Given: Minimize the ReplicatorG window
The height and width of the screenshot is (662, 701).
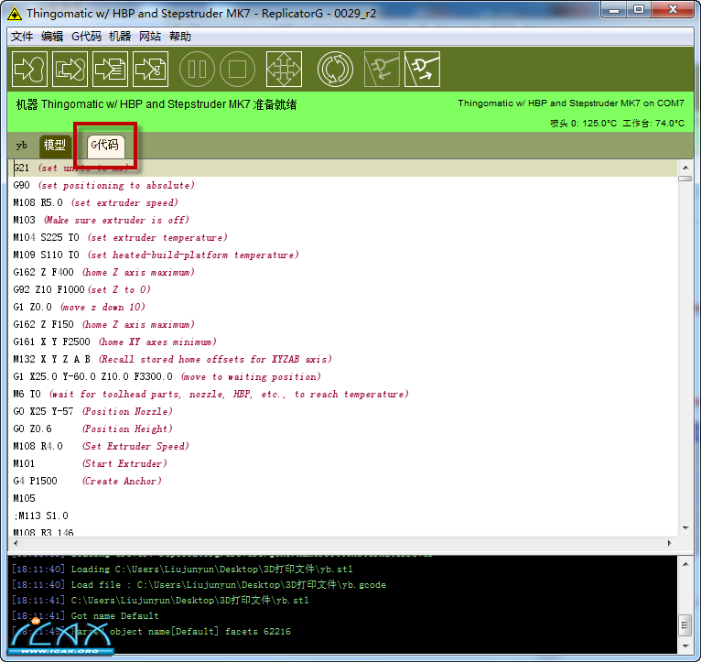Looking at the screenshot, I should [614, 10].
